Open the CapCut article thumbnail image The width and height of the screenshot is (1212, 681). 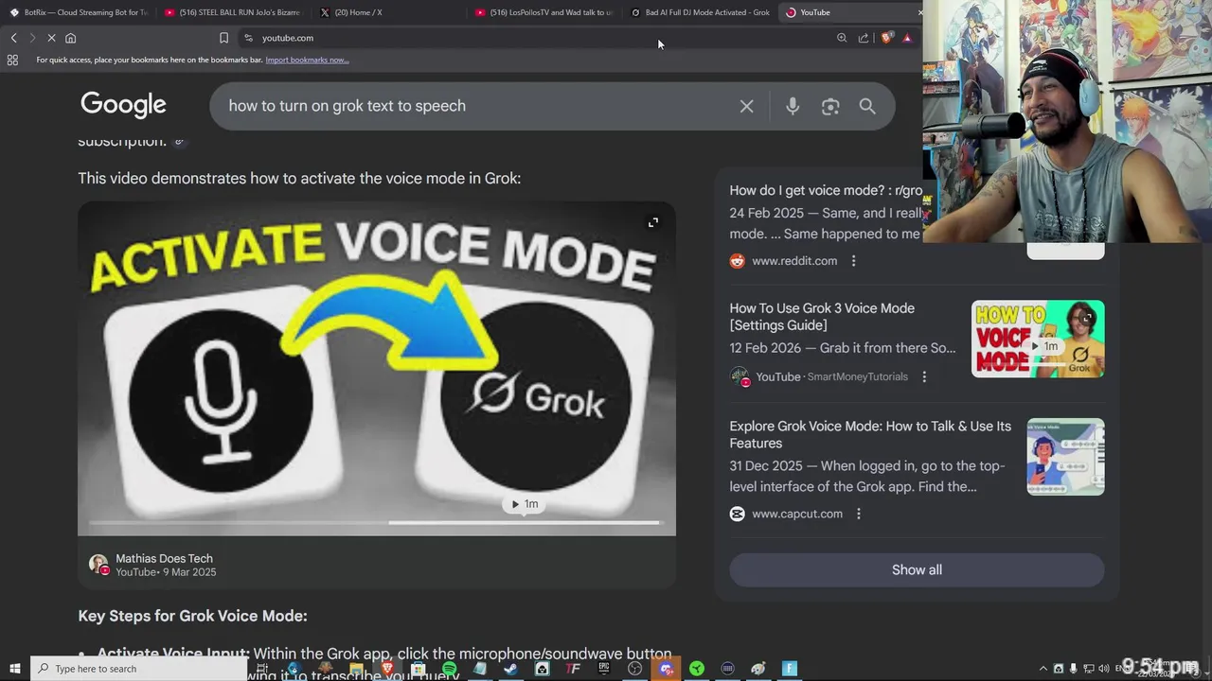tap(1065, 457)
